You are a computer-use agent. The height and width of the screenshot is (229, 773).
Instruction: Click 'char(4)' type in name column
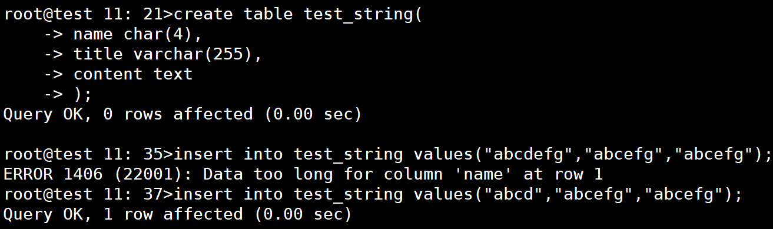[158, 35]
